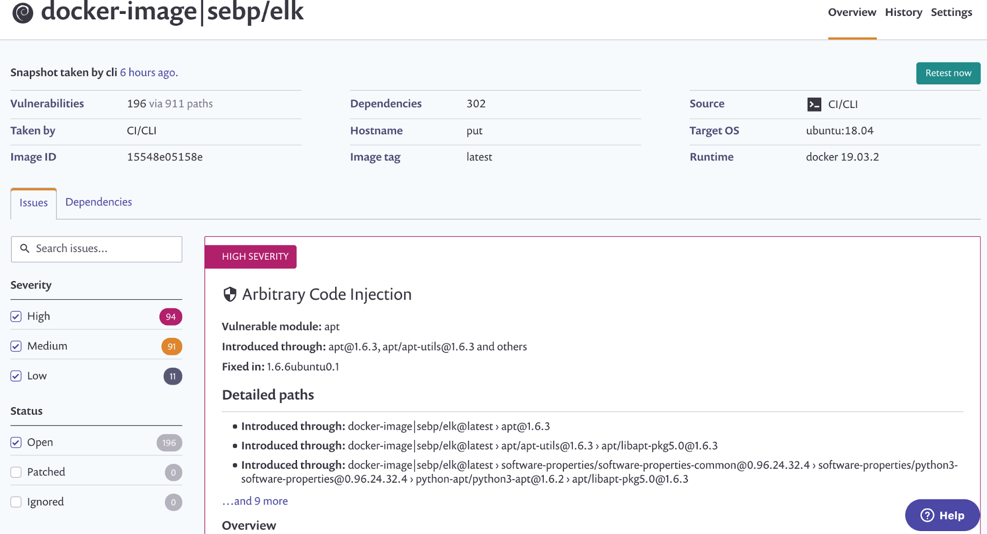Image resolution: width=987 pixels, height=534 pixels.
Task: Click the '196 via 911 paths' vulnerabilities value
Action: [x=170, y=104]
